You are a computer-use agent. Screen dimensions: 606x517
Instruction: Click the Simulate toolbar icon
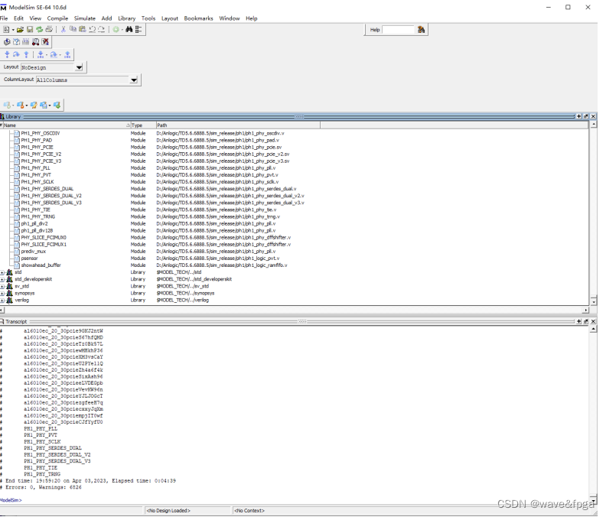point(25,42)
